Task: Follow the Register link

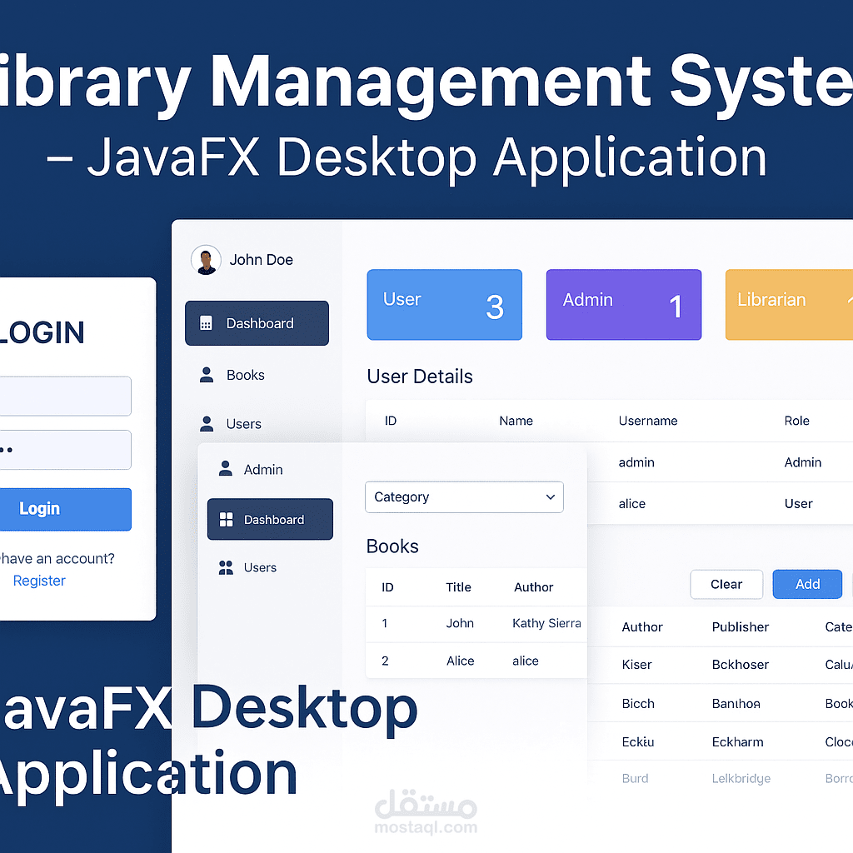Action: [x=39, y=581]
